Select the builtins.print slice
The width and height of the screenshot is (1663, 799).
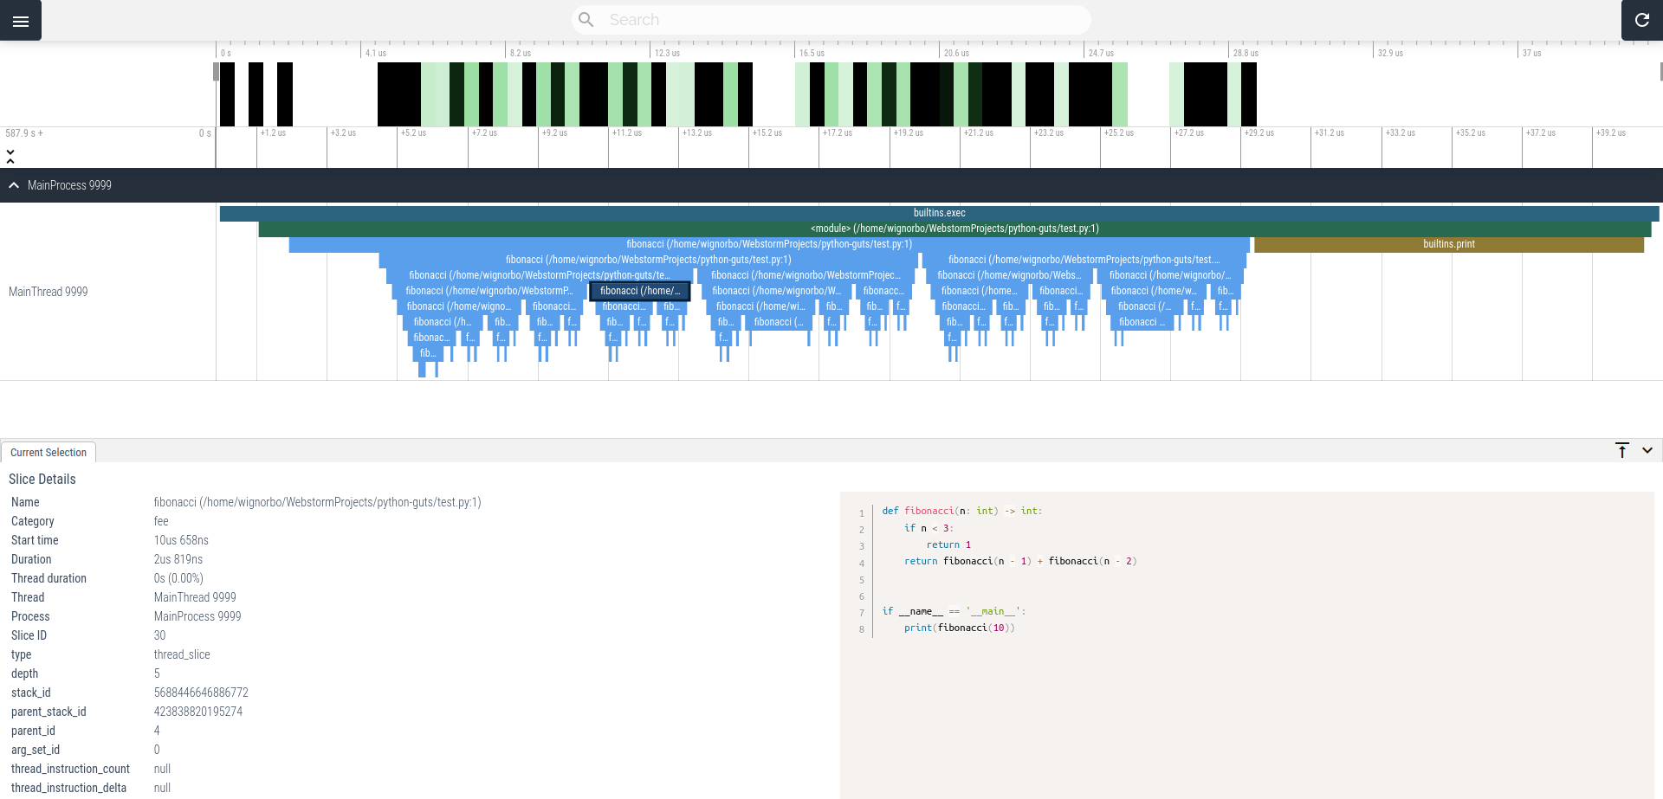(x=1449, y=244)
